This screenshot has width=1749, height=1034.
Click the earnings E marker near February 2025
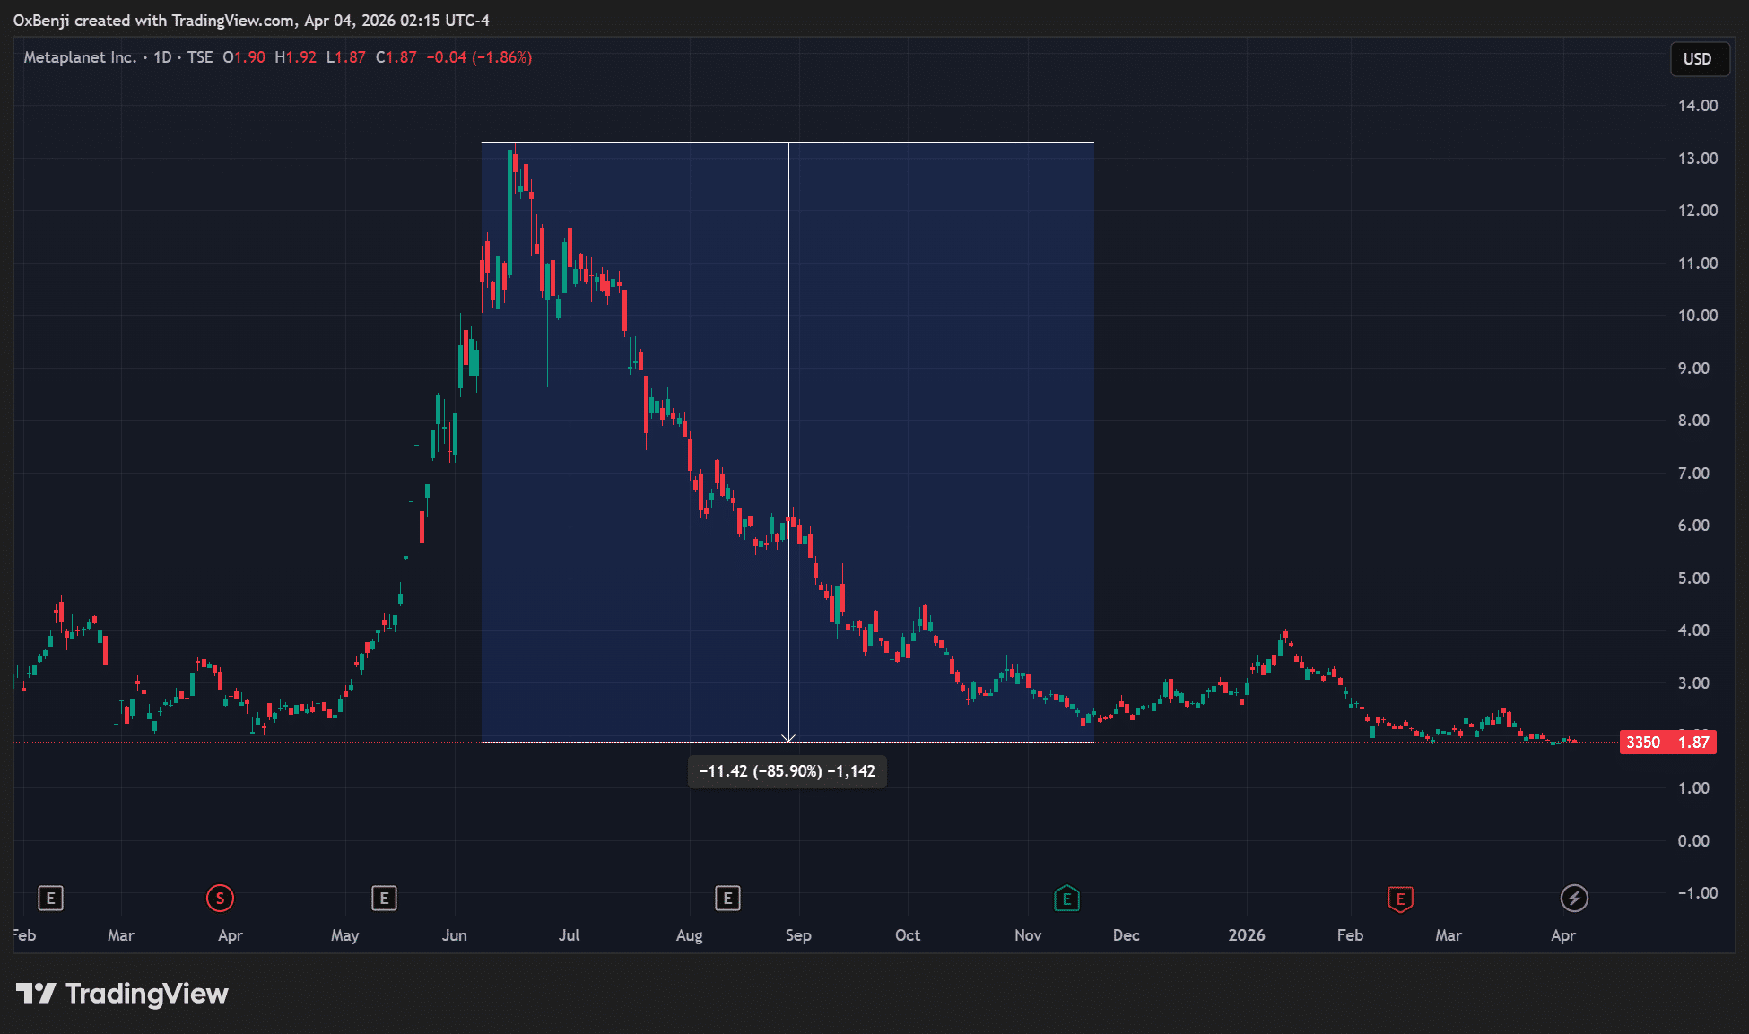pyautogui.click(x=50, y=898)
